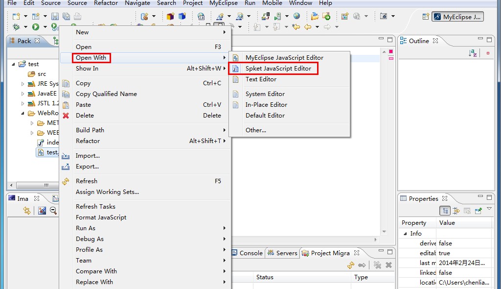
Task: Select the src folder in tree
Action: 37,74
